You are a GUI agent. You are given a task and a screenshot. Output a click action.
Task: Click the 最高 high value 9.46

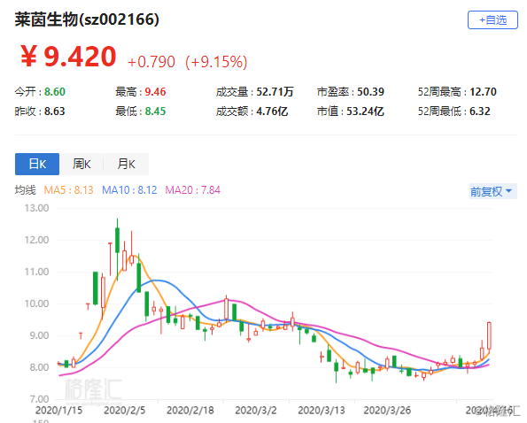pos(155,92)
